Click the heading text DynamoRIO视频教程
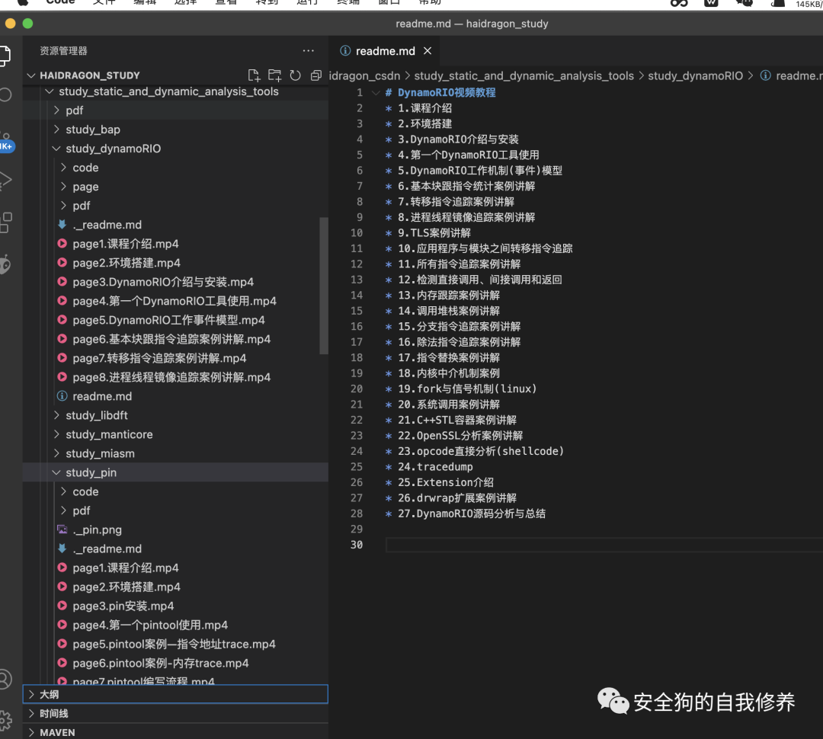The image size is (823, 739). [447, 92]
